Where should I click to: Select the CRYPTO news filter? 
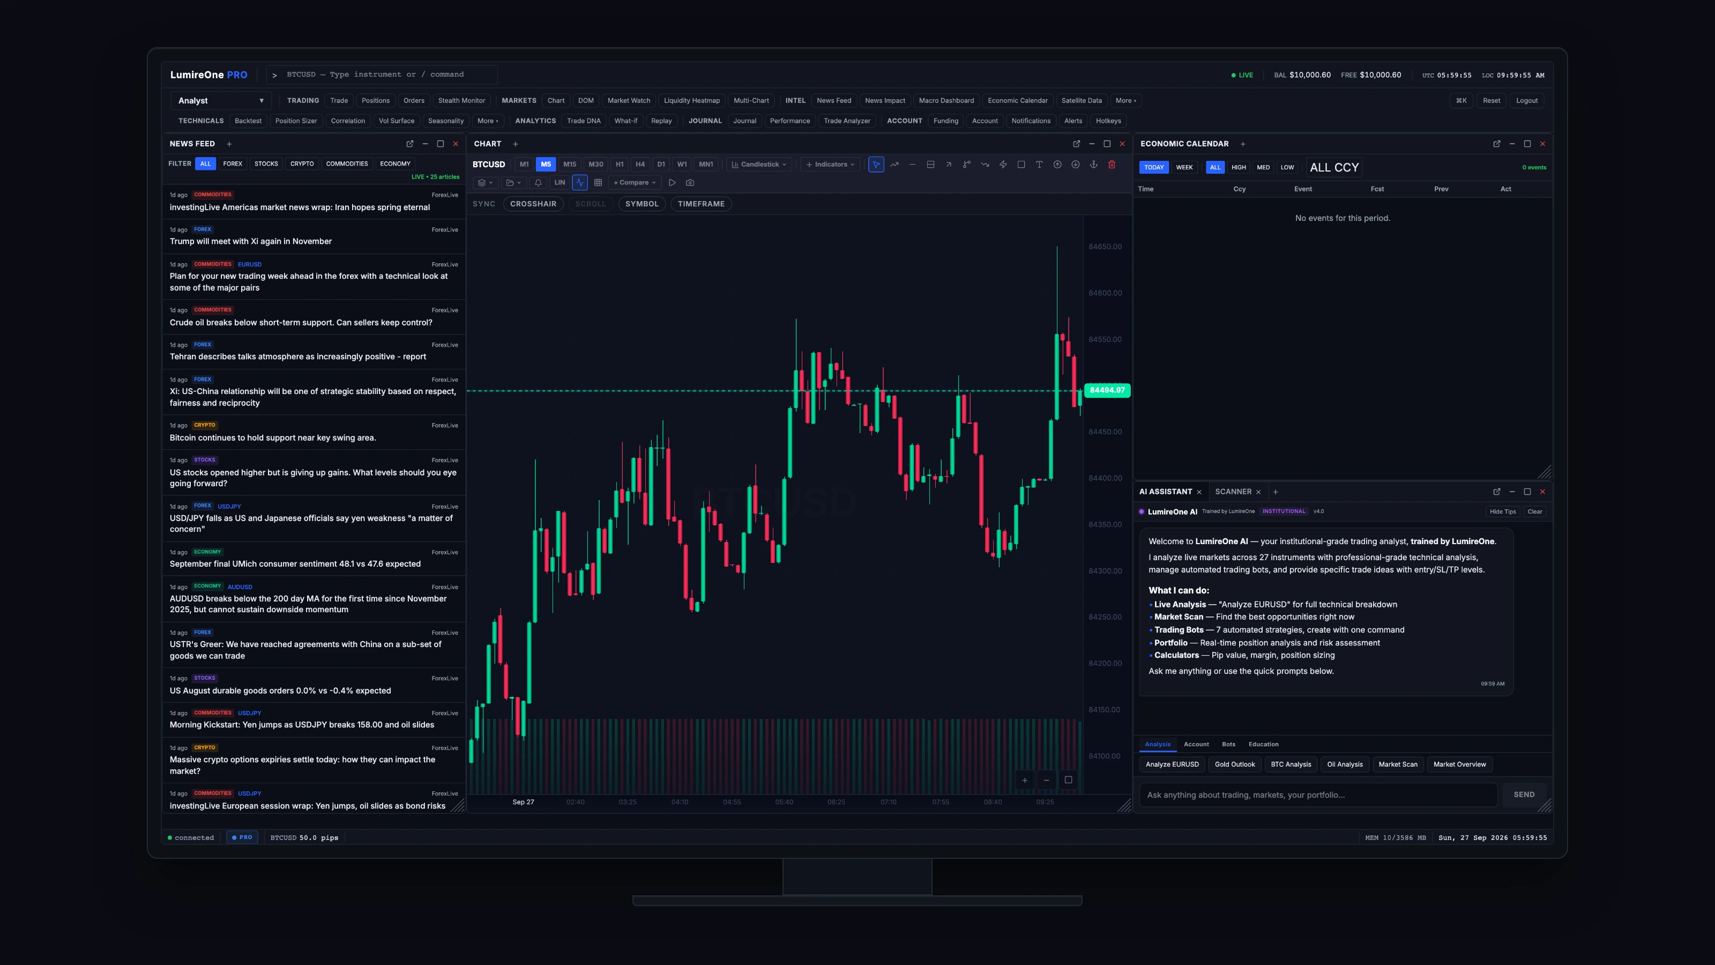(302, 163)
